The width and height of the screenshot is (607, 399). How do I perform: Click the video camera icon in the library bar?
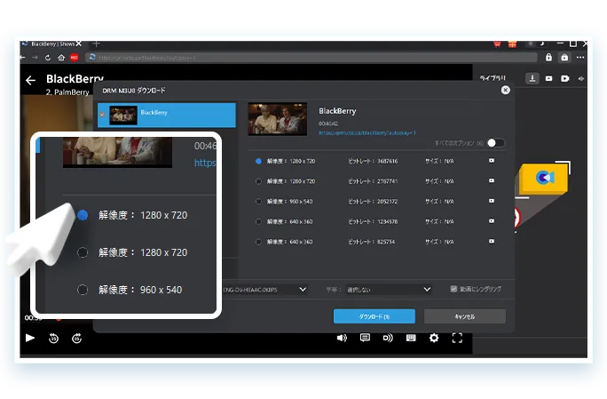pyautogui.click(x=548, y=78)
